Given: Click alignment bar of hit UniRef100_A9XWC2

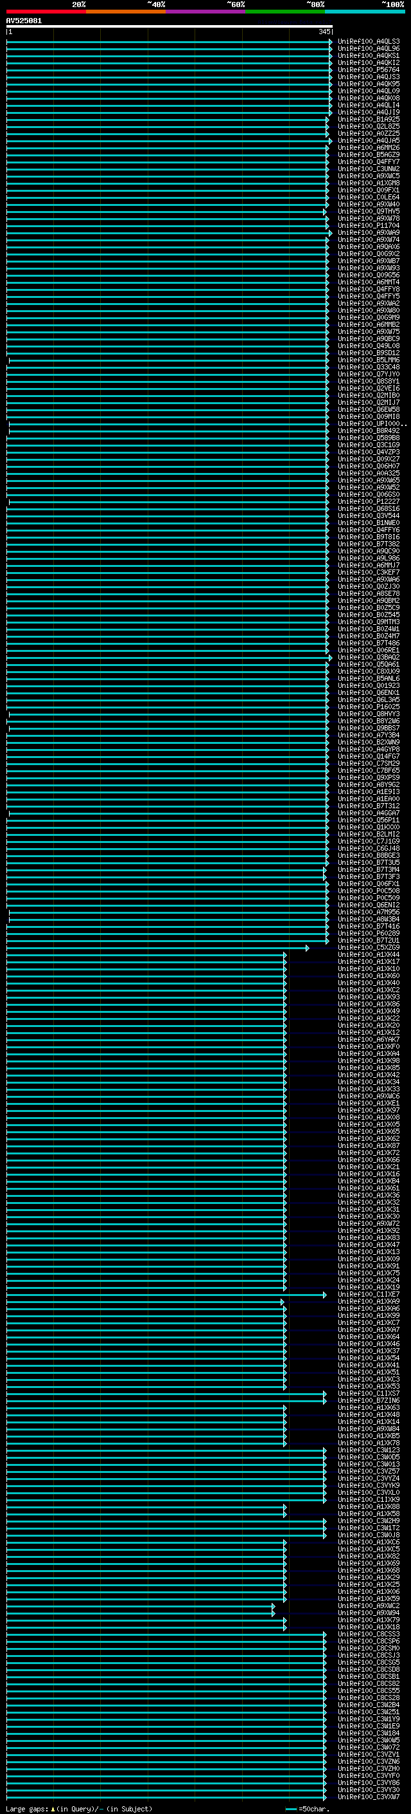Looking at the screenshot, I should [x=141, y=1606].
